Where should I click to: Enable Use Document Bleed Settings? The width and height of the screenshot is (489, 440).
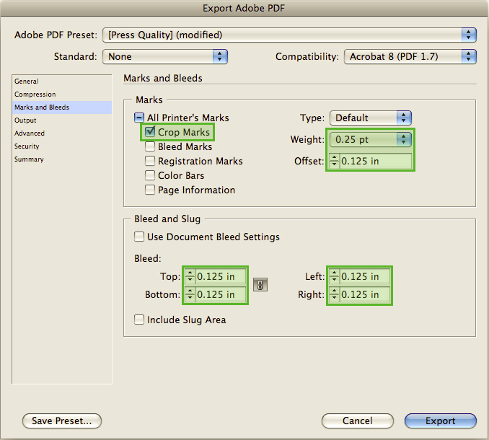click(138, 237)
